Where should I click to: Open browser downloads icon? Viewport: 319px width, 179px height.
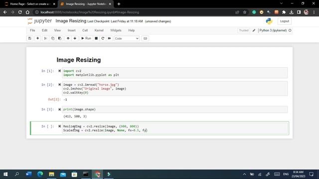click(x=291, y=12)
